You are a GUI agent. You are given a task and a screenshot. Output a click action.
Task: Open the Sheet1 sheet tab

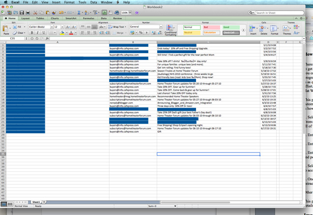36,202
